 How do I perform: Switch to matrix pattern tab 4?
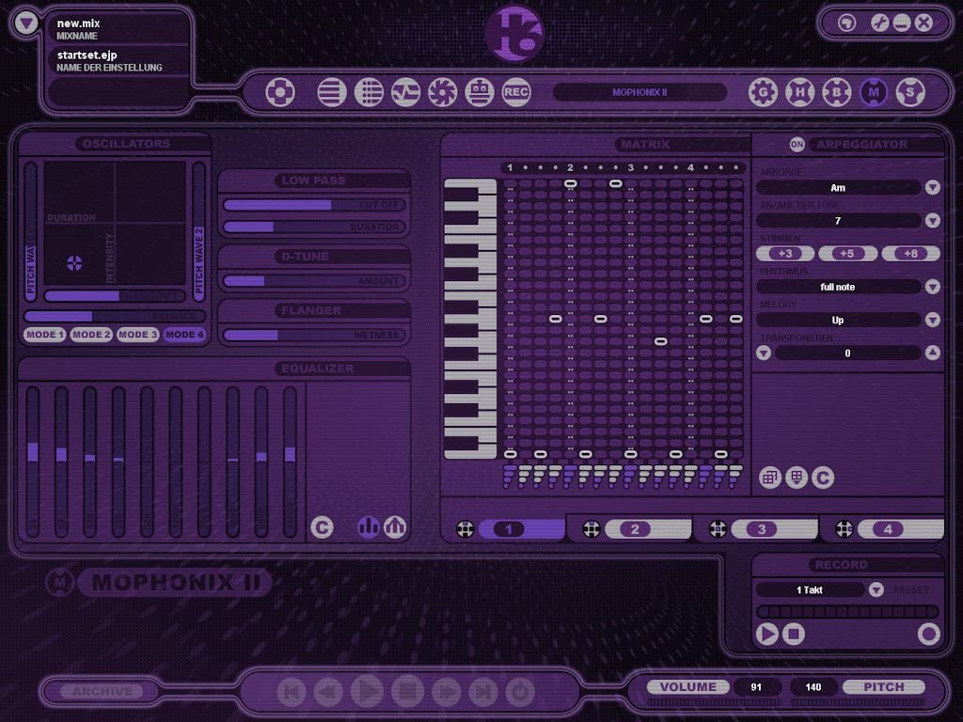(887, 529)
